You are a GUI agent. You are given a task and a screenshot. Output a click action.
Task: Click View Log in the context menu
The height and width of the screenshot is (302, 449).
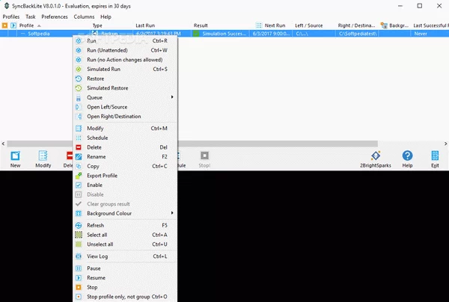coord(98,256)
